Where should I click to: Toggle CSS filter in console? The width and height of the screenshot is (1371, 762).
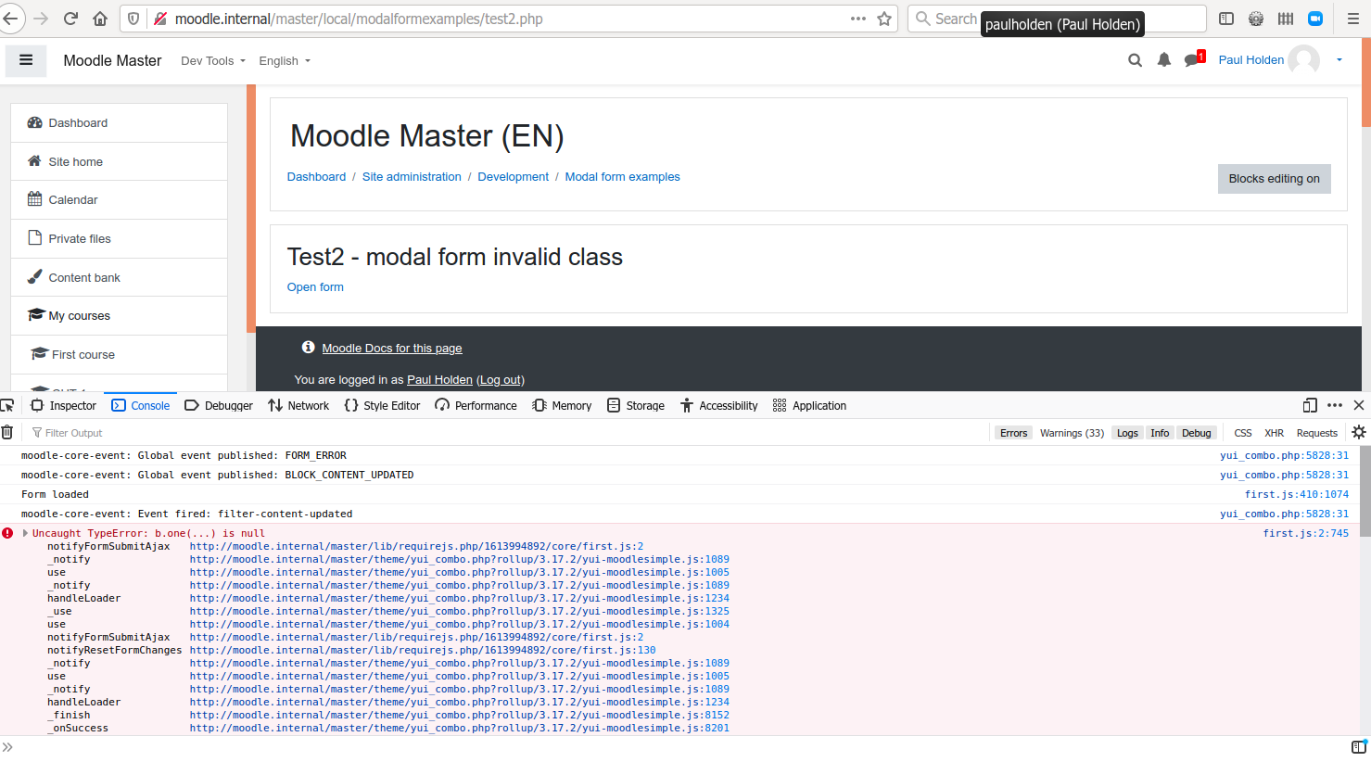tap(1243, 433)
